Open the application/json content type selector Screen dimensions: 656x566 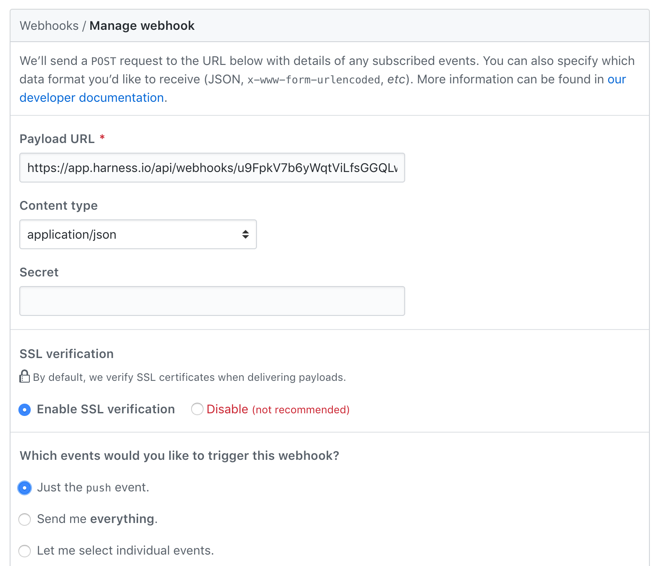[x=138, y=234]
